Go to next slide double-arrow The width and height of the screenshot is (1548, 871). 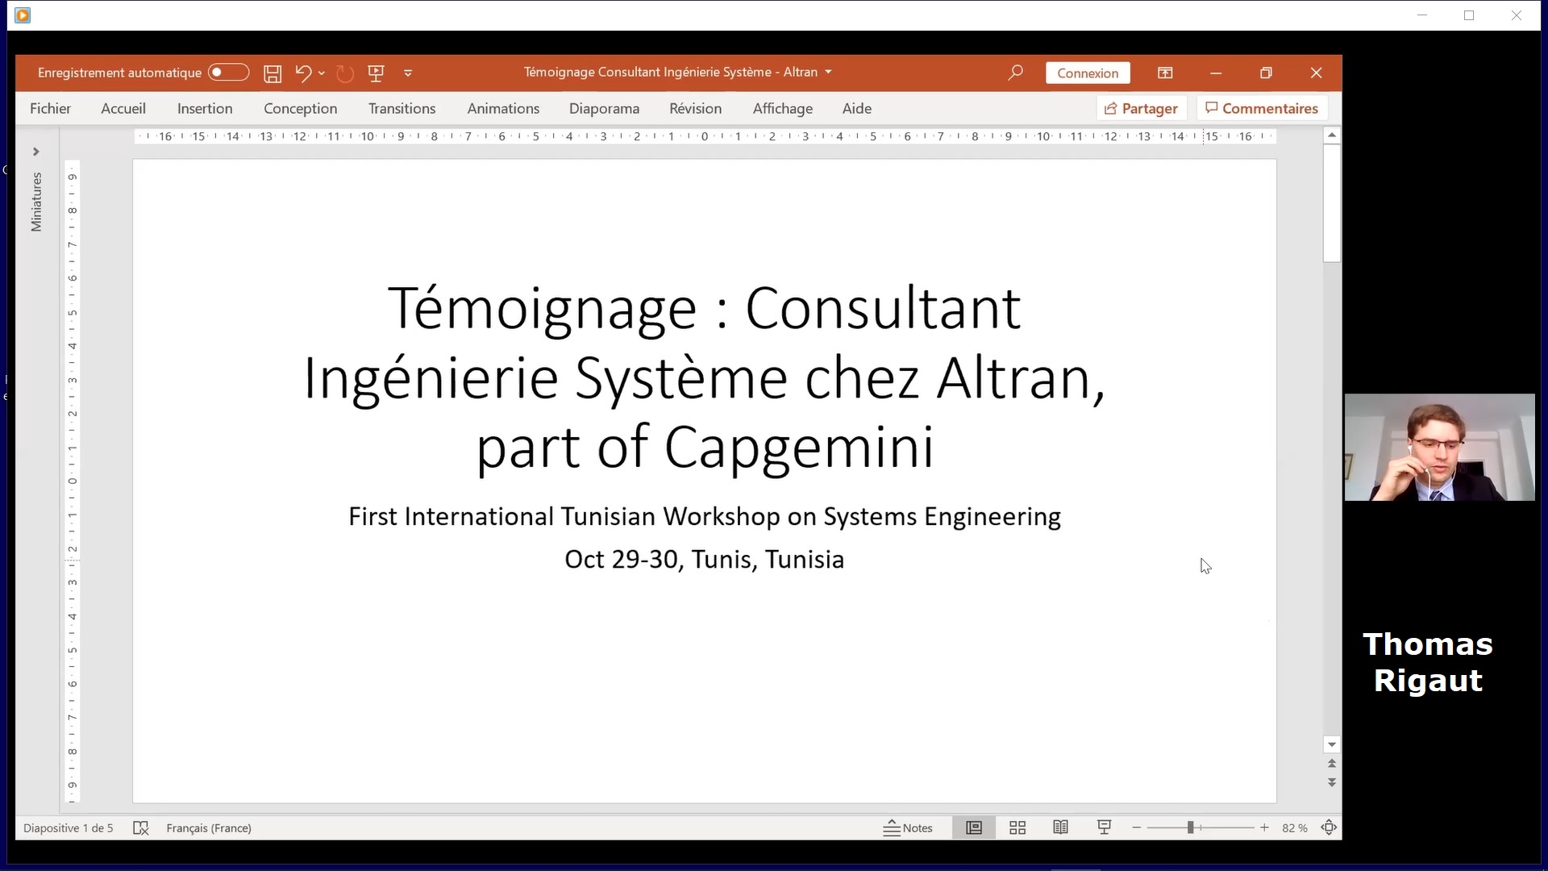pos(1332,782)
